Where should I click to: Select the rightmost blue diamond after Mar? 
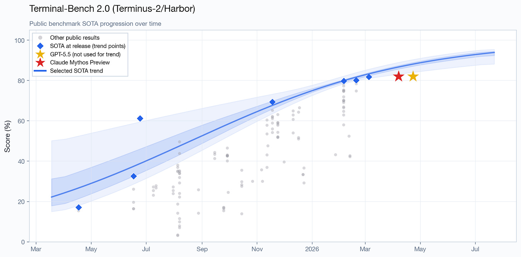click(369, 77)
